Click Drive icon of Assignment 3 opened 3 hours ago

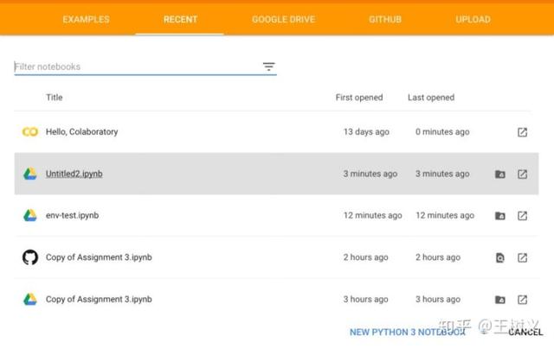[30, 299]
